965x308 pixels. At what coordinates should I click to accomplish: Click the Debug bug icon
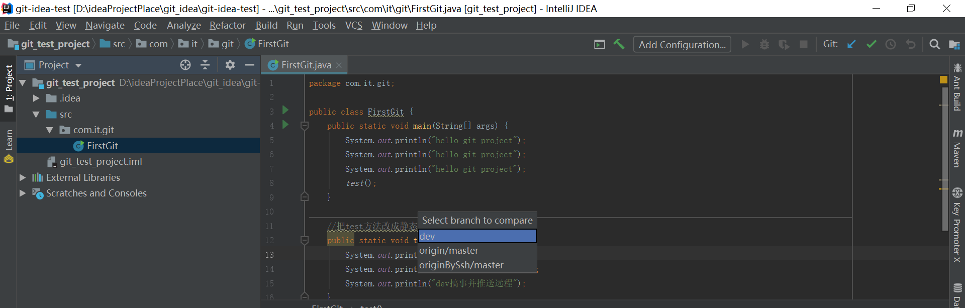click(x=764, y=44)
